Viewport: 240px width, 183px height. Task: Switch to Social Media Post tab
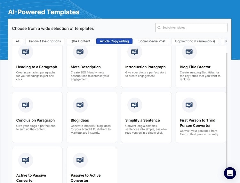click(152, 41)
